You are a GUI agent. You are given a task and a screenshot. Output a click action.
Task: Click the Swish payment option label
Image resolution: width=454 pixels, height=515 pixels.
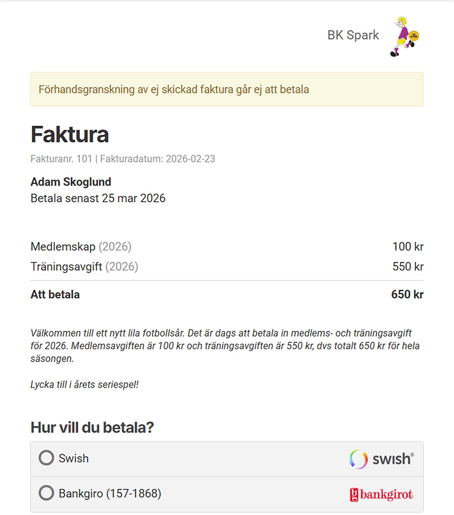click(x=74, y=458)
